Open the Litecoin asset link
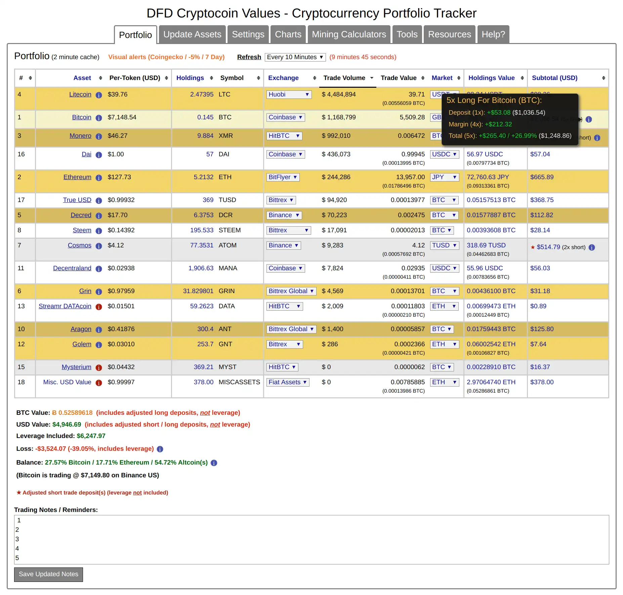623x595 pixels. [x=80, y=94]
